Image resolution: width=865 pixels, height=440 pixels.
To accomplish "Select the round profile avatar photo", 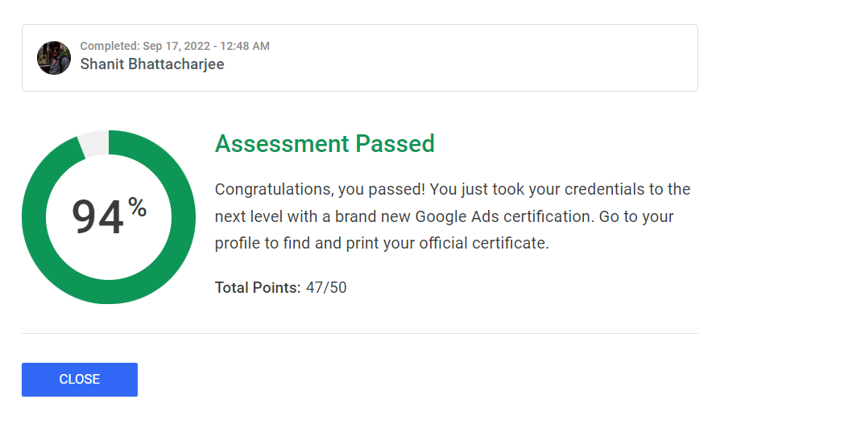I will click(x=53, y=58).
